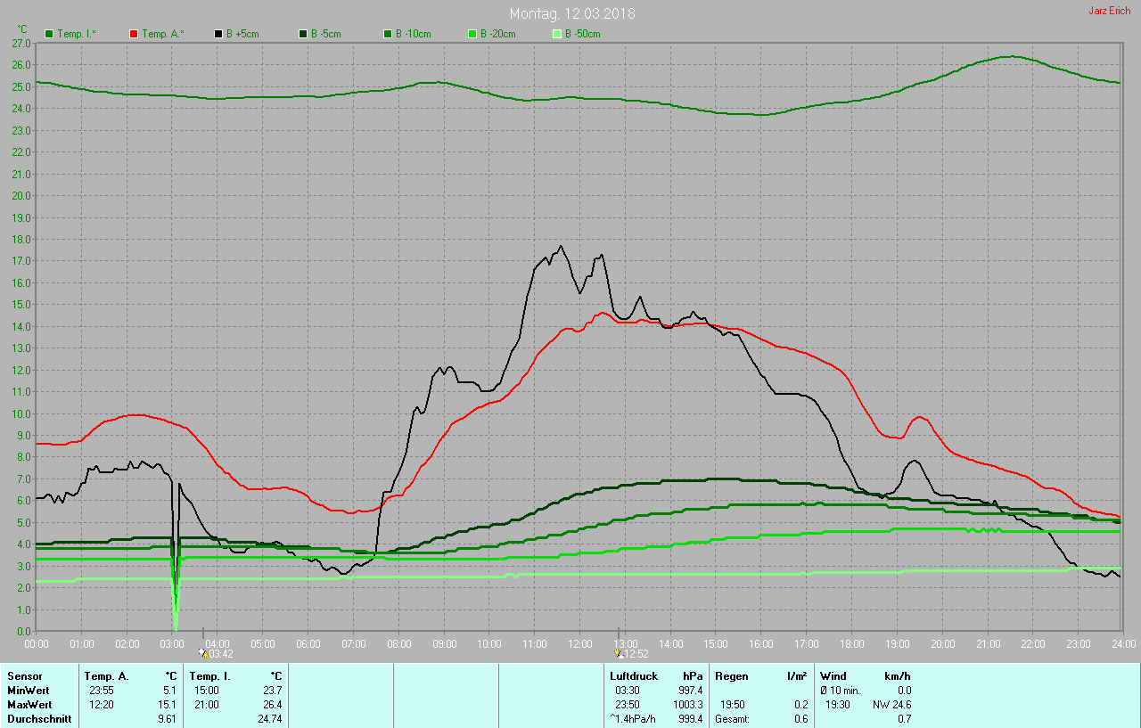The width and height of the screenshot is (1141, 728).
Task: Select the B -5cm legend color square
Action: tap(303, 34)
